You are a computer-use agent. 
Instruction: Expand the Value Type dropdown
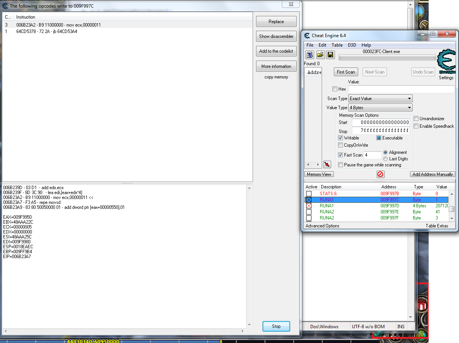coord(380,108)
